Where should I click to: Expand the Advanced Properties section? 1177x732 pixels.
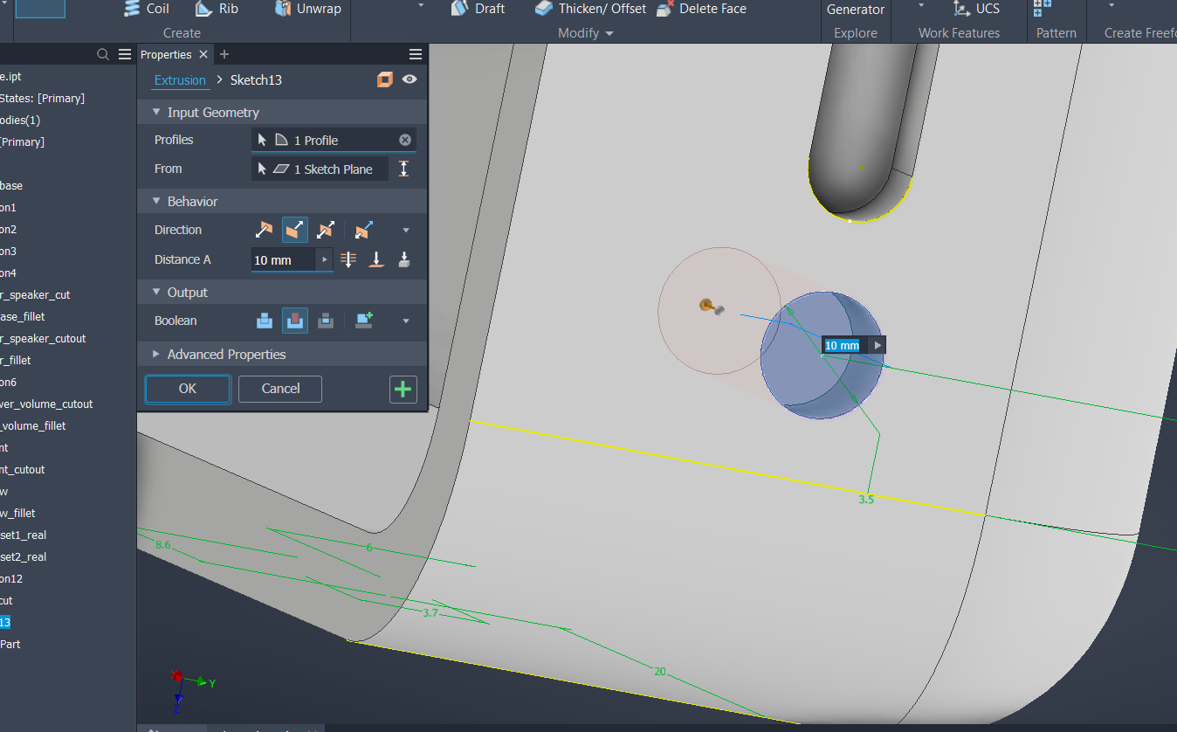tap(157, 354)
